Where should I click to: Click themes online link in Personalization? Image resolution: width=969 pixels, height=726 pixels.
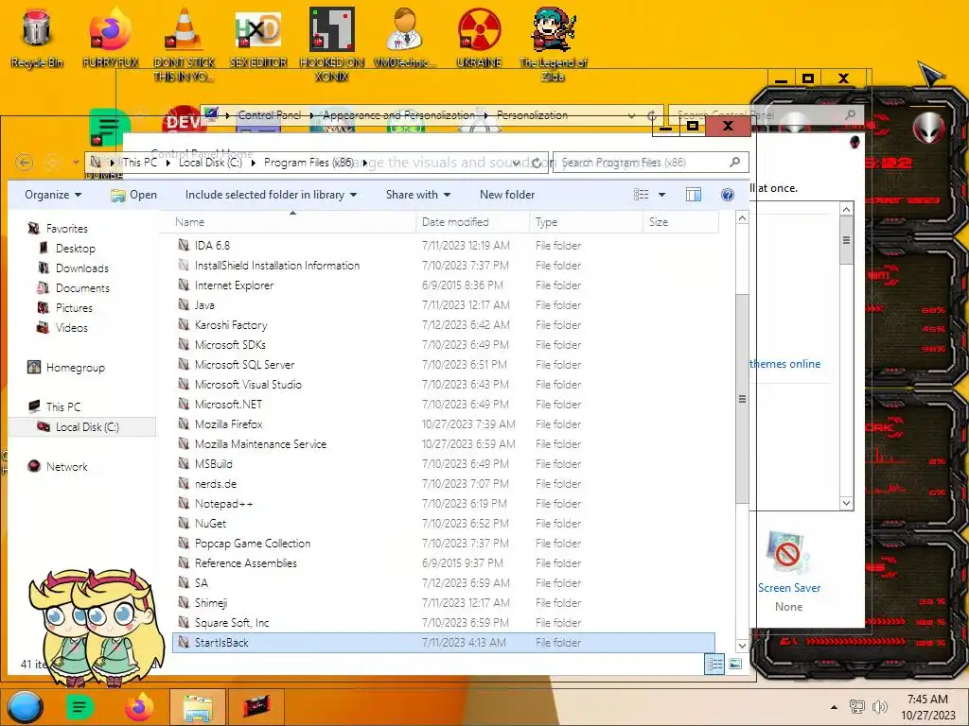point(785,364)
